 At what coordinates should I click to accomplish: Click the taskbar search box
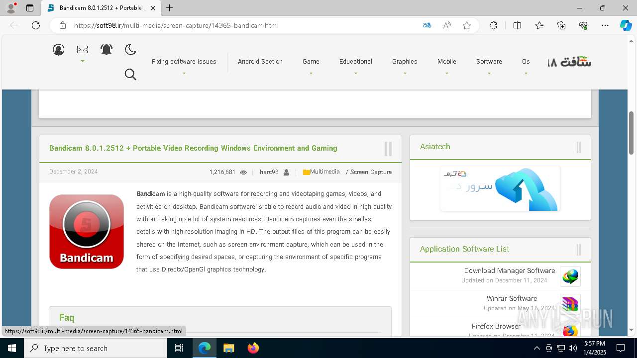coord(96,348)
